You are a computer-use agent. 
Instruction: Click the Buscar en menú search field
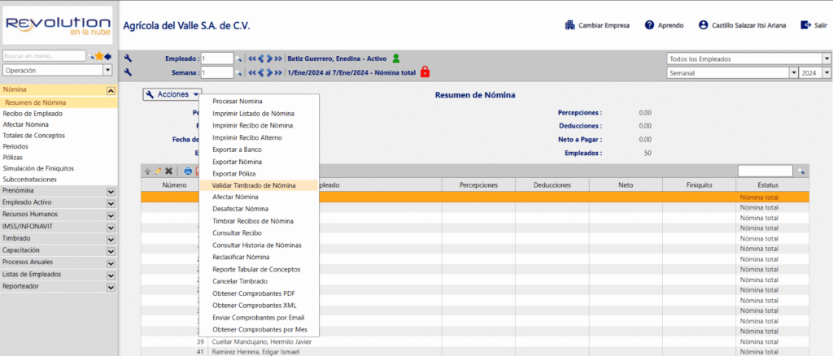pos(43,56)
